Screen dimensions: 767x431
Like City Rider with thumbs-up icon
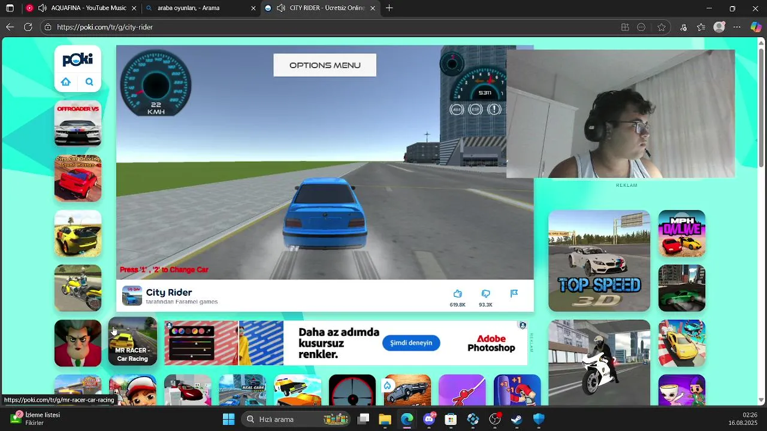458,293
